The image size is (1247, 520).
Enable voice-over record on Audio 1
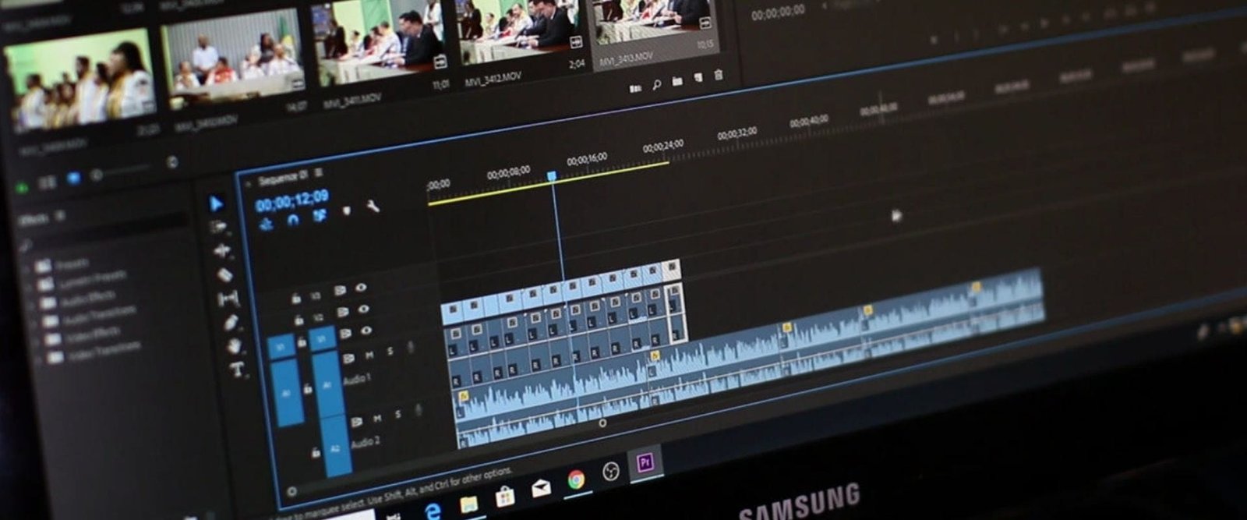(x=411, y=348)
